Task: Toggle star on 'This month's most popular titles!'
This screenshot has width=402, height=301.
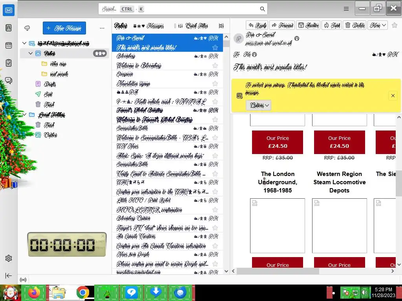Action: point(215,47)
